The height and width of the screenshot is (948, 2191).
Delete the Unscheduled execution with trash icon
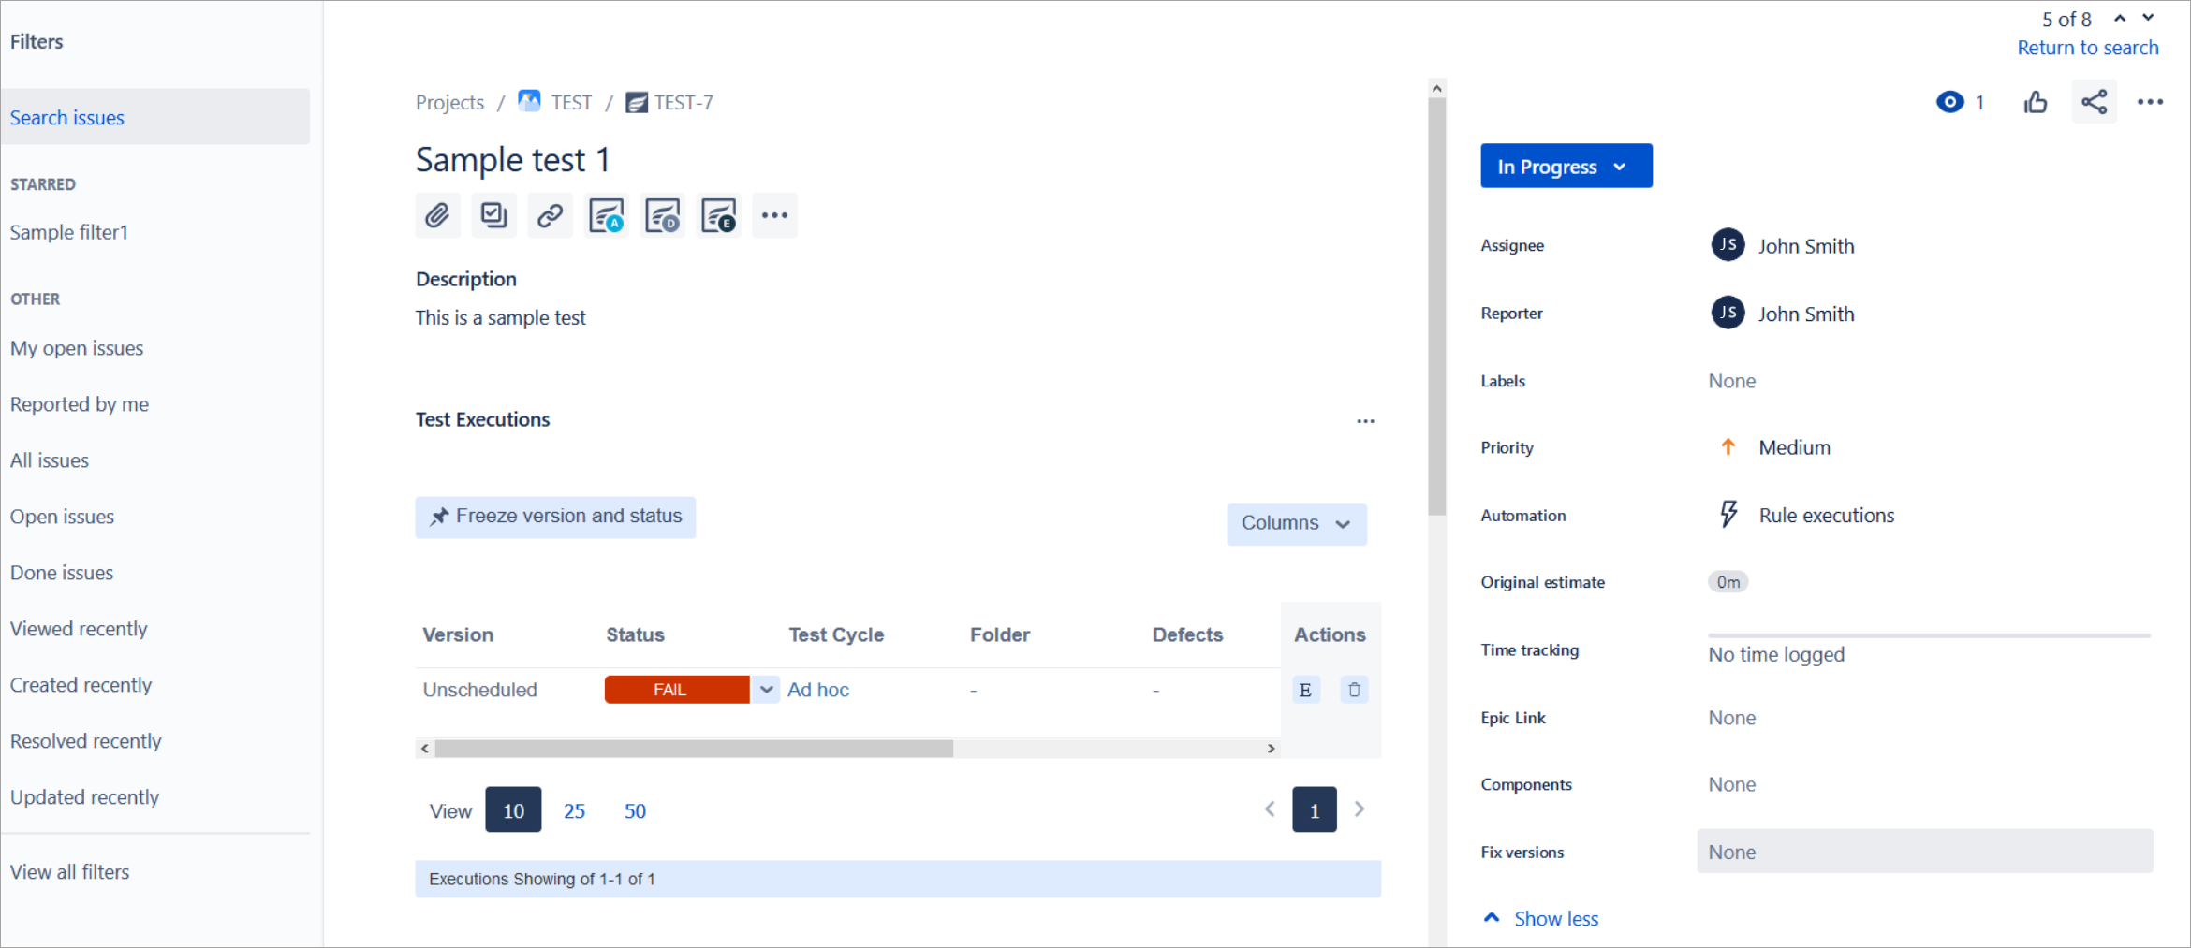coord(1354,690)
